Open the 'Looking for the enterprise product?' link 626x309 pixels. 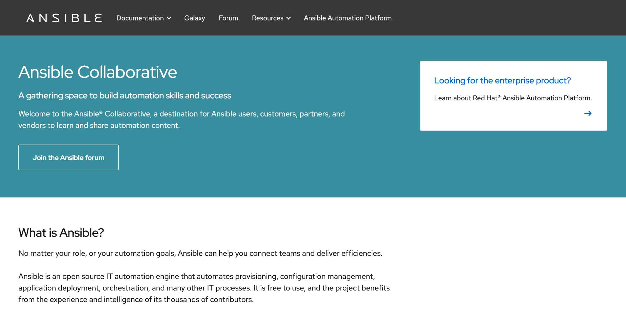502,80
